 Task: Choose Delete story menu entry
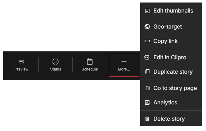pyautogui.click(x=171, y=119)
